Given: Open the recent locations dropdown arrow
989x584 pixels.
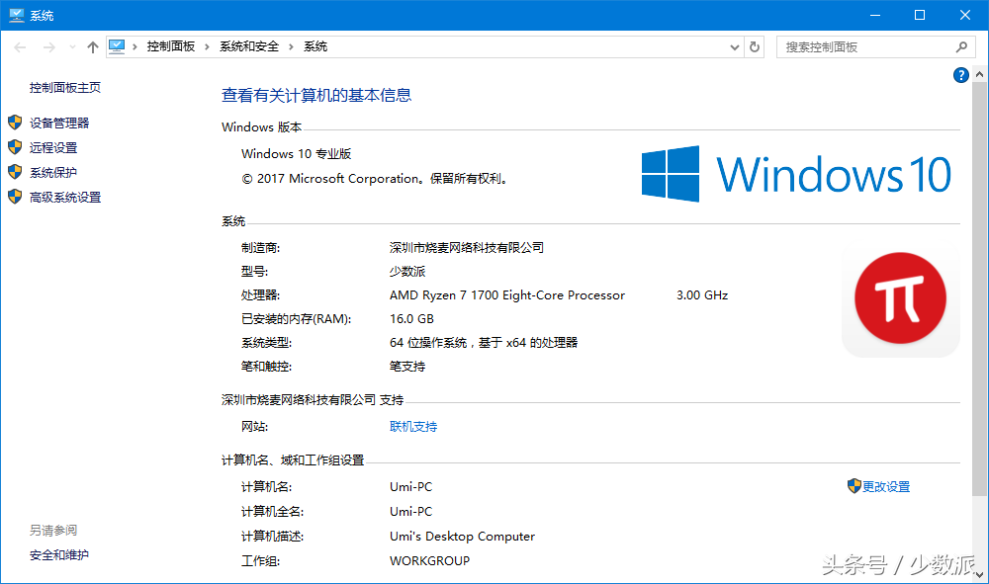Looking at the screenshot, I should [72, 47].
